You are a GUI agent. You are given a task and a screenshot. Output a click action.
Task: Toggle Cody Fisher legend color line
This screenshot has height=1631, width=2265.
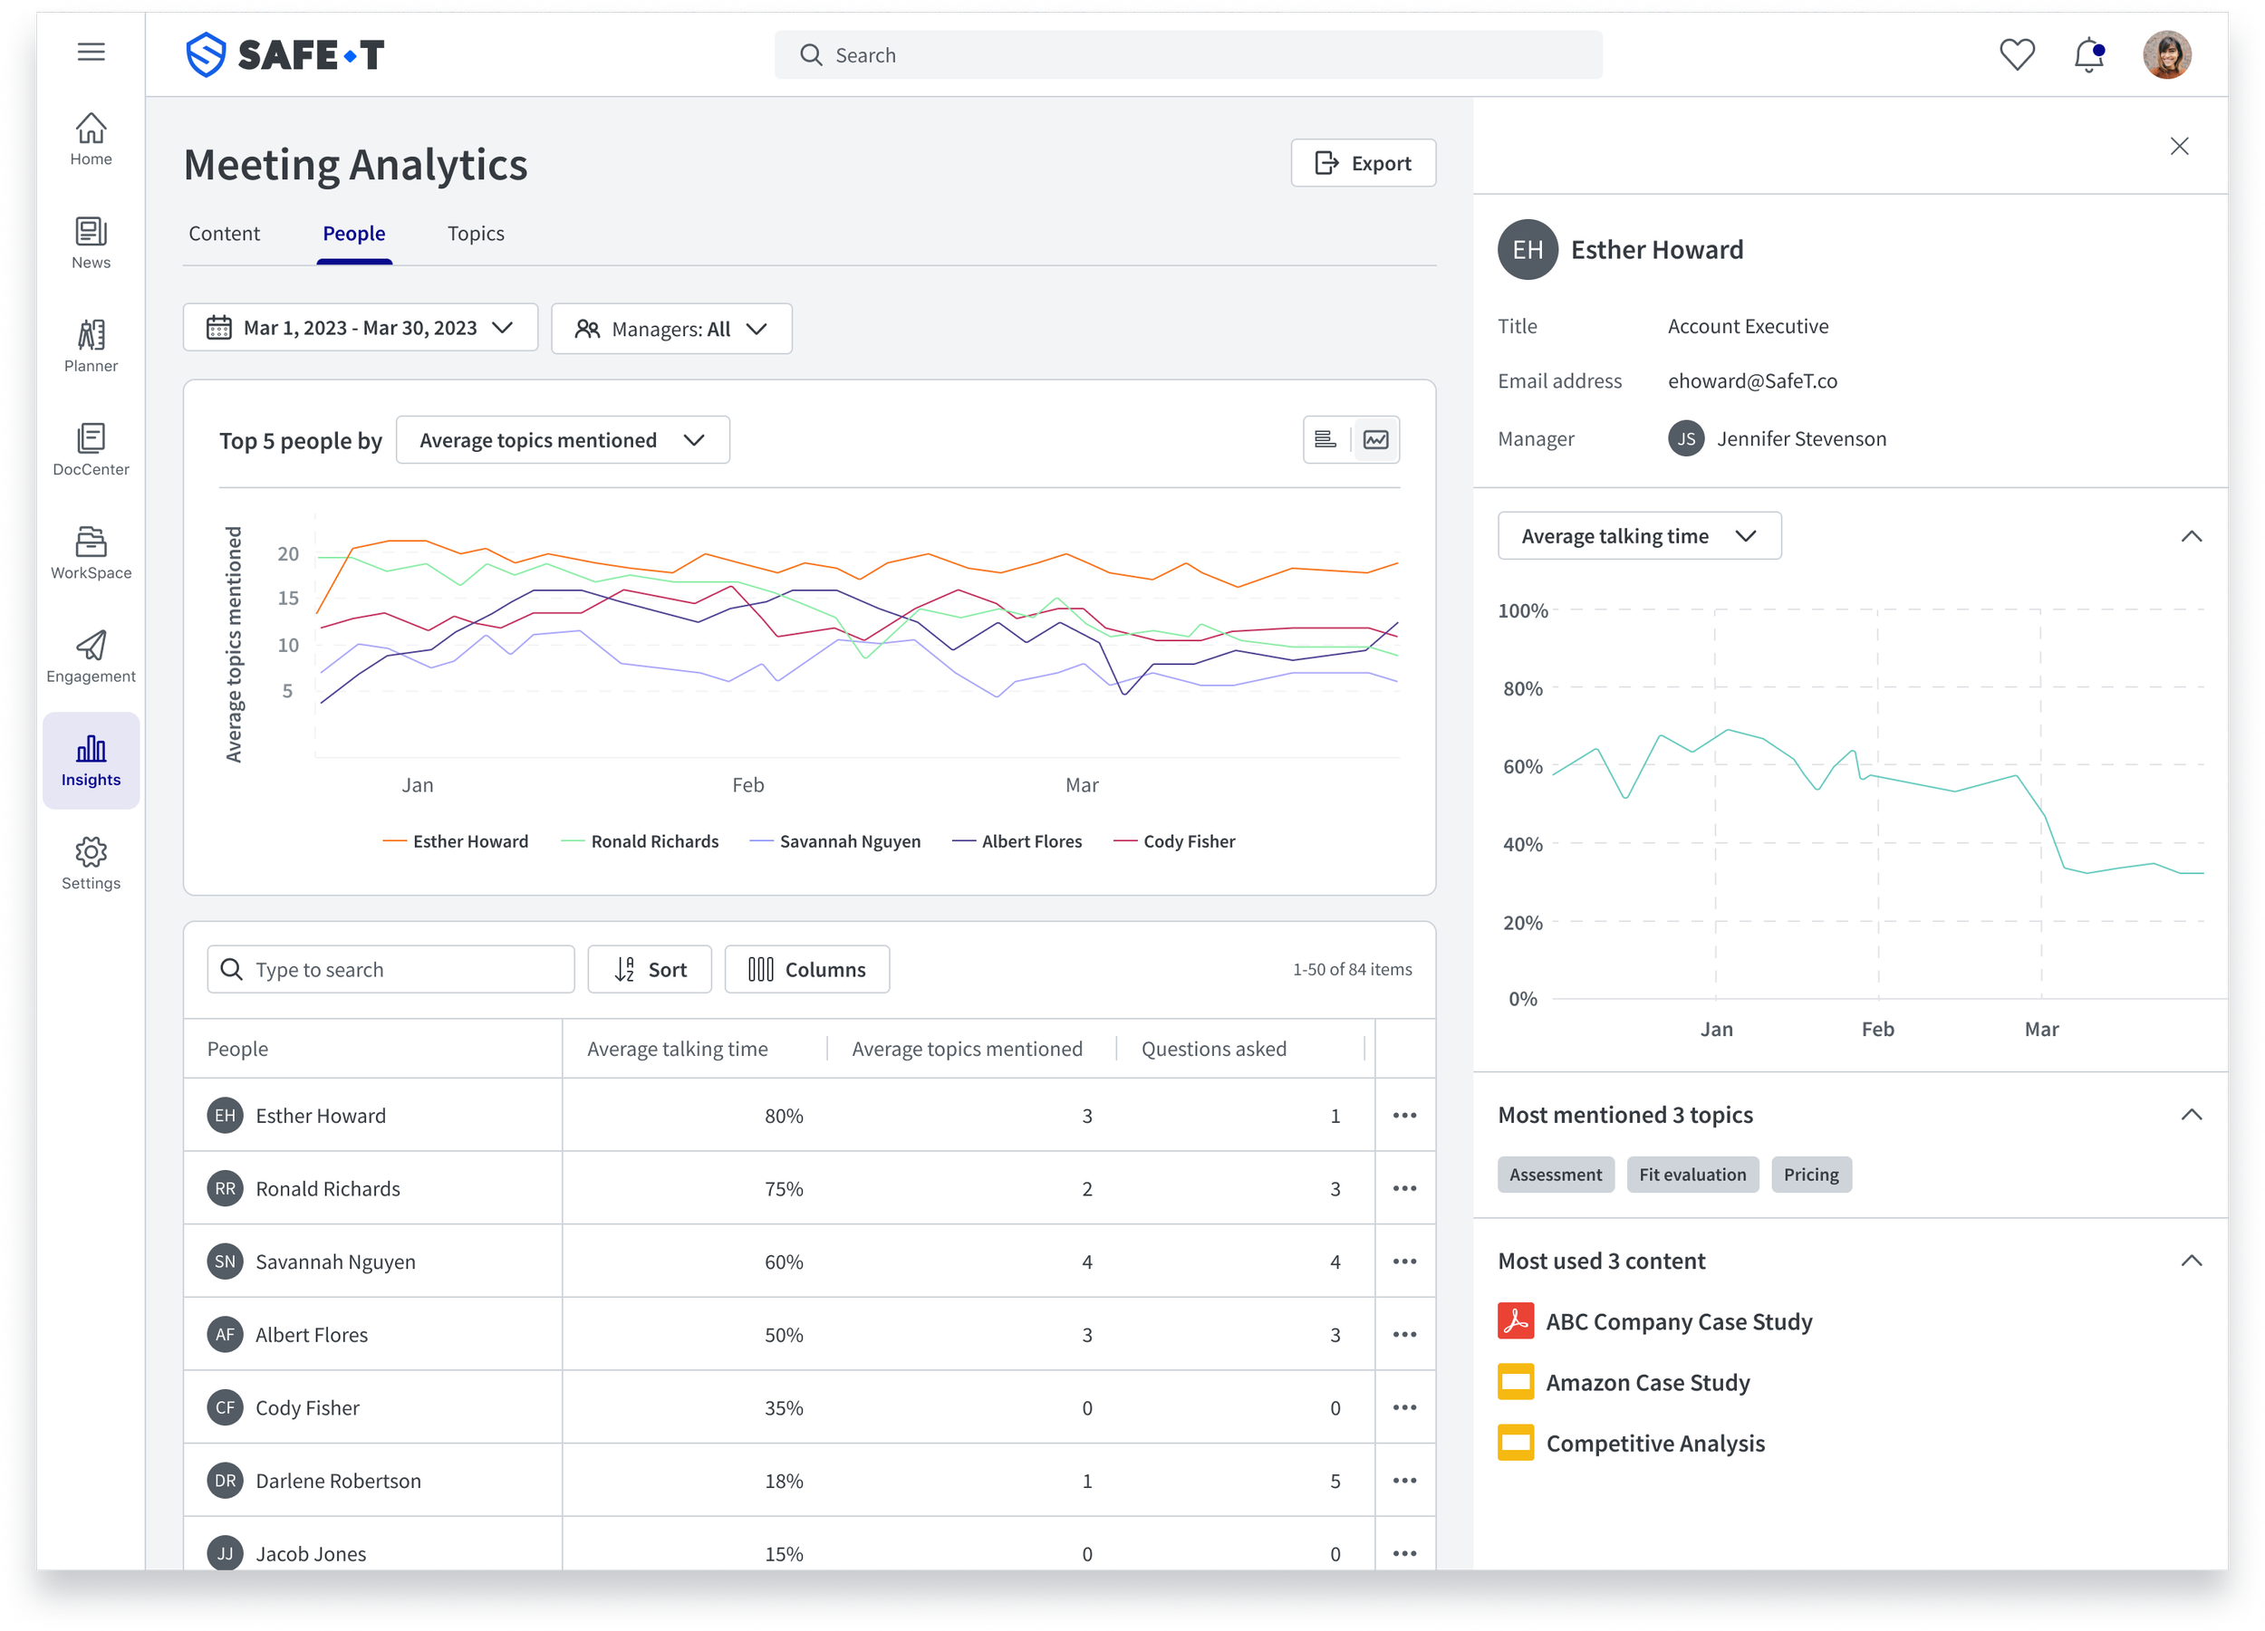(1125, 841)
